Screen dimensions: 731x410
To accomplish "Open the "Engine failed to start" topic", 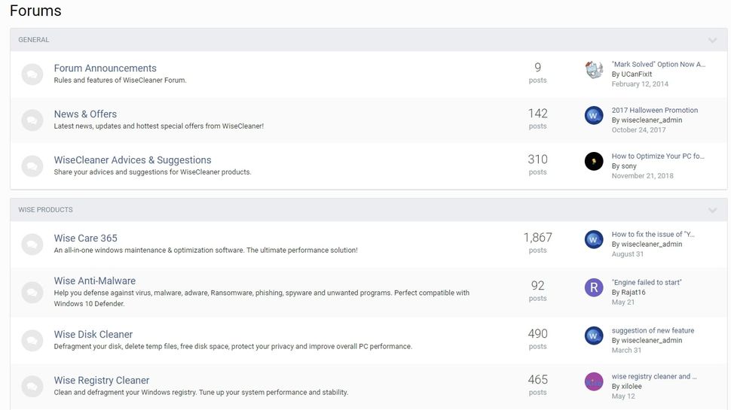I will 646,282.
